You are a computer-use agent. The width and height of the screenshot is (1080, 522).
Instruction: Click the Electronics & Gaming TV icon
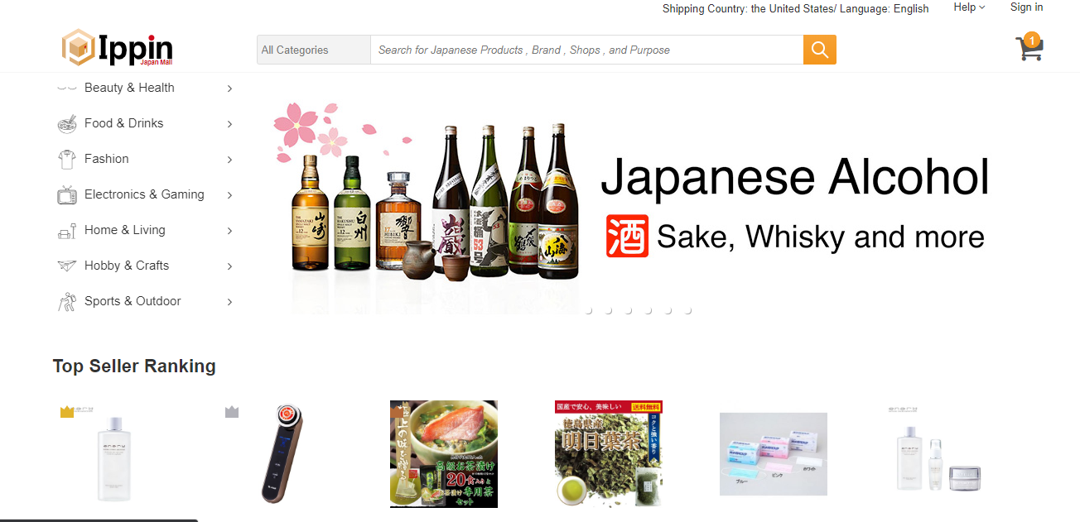click(67, 195)
